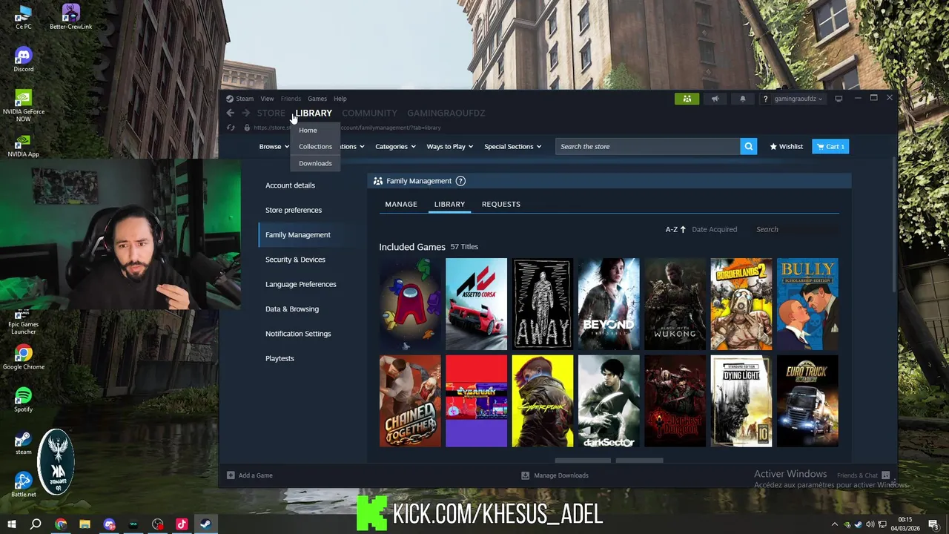Open Playtests section
Screen dimensions: 949x534
[280, 358]
